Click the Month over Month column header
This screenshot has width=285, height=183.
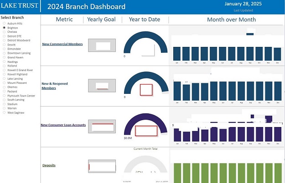pyautogui.click(x=231, y=20)
